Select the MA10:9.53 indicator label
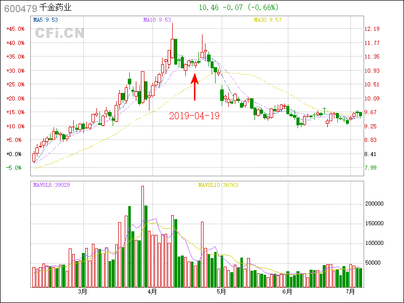 [157, 20]
